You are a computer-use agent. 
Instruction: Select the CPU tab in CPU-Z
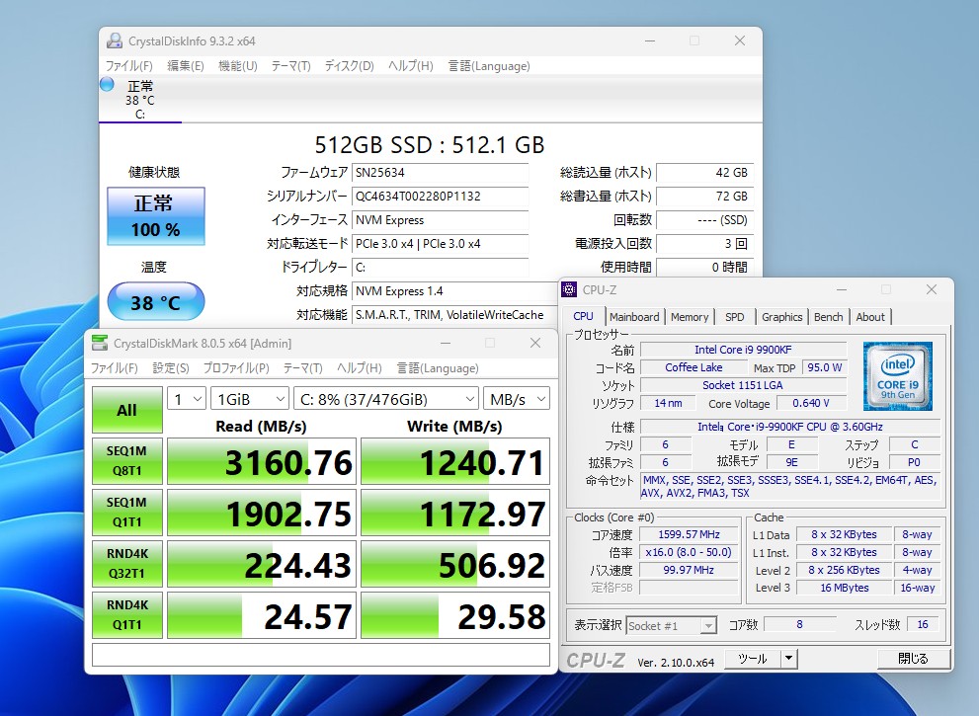(583, 316)
